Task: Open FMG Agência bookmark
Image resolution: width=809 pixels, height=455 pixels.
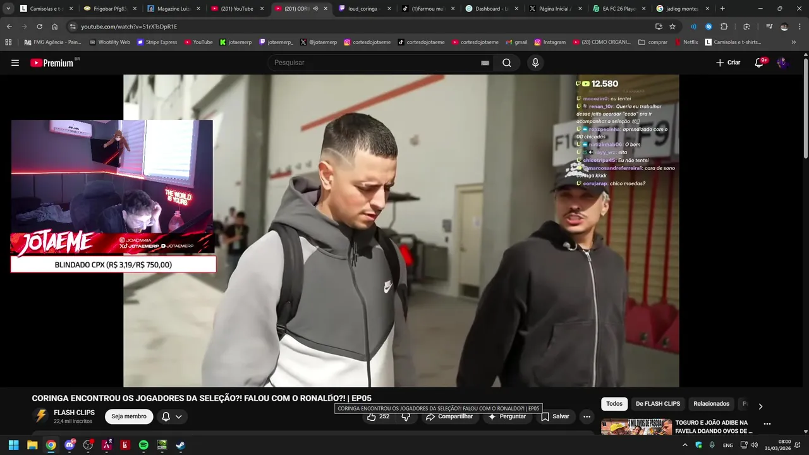Action: point(53,42)
